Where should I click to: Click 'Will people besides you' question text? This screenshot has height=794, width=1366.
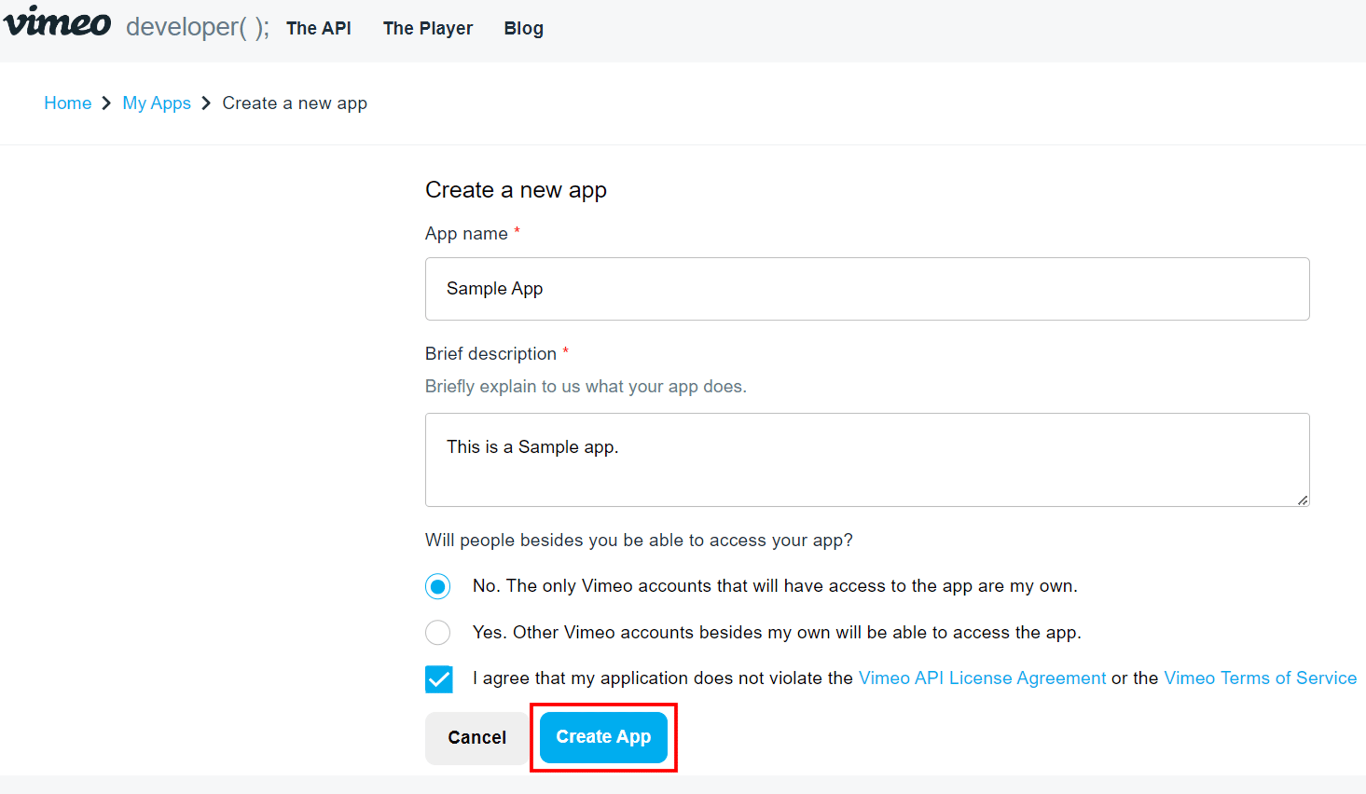(639, 540)
